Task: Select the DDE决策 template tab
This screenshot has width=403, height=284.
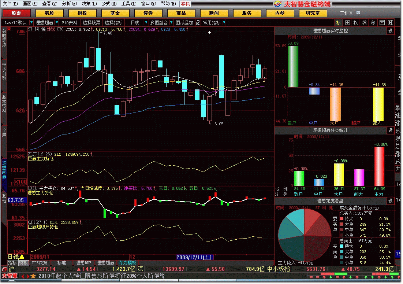Action: pyautogui.click(x=40, y=263)
